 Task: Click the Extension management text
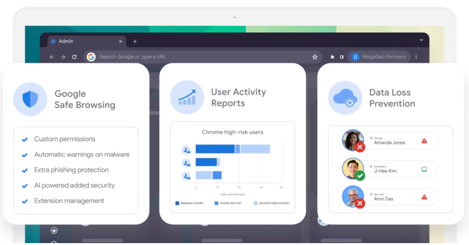(x=69, y=201)
